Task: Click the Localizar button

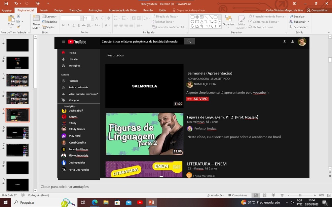Action: 297,16
